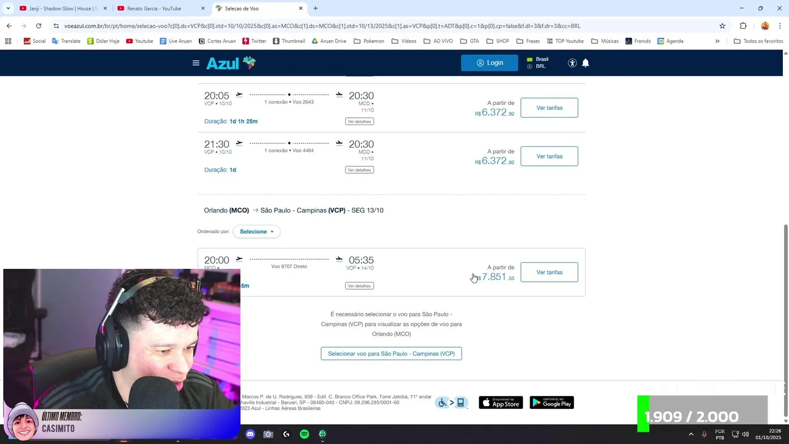This screenshot has width=789, height=444.
Task: Open the Chrome three-dot menu
Action: point(780,26)
